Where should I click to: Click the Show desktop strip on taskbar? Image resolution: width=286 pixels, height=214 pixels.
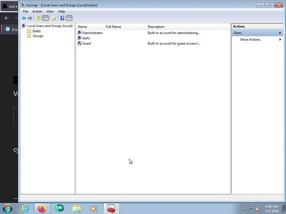(284, 208)
